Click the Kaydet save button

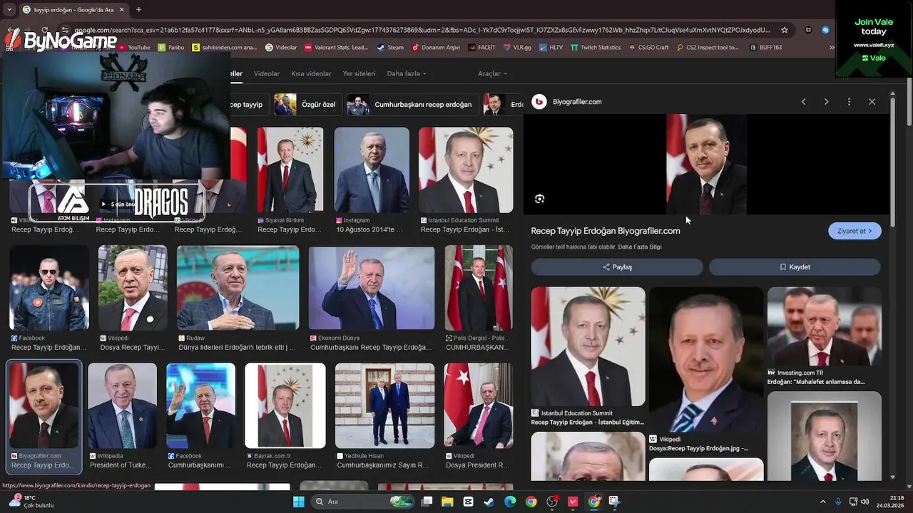tap(795, 267)
